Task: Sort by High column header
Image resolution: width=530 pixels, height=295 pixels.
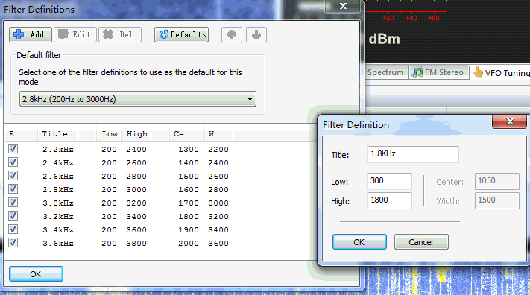Action: point(137,134)
